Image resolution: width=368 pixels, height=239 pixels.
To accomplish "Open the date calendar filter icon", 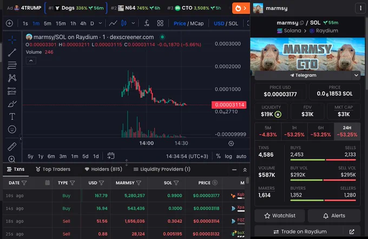I will point(48,183).
